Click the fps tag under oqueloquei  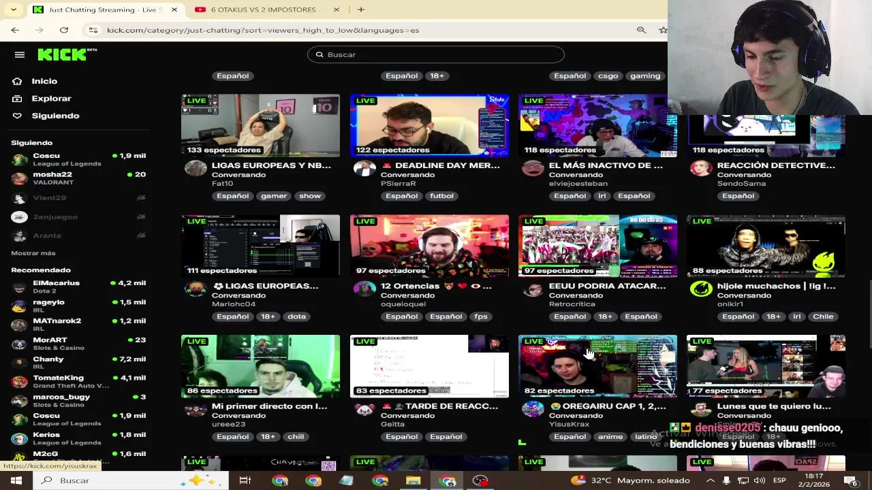click(481, 316)
